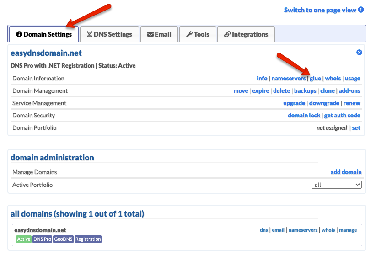Select the downgrade link

324,103
